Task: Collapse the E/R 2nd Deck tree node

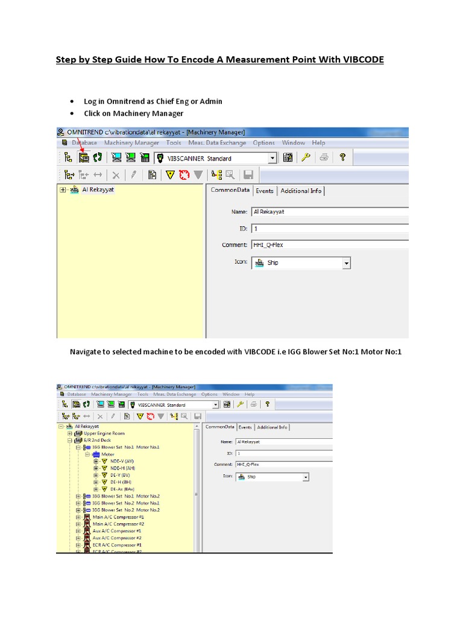Action: [x=70, y=441]
